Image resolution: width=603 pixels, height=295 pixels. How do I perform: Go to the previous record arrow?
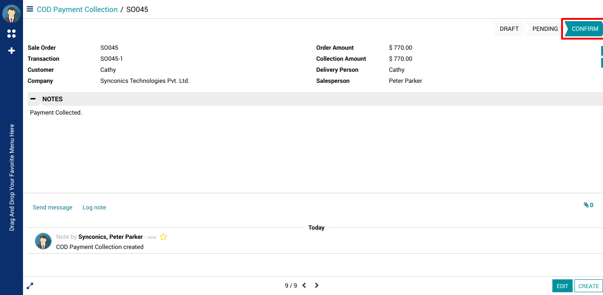304,286
